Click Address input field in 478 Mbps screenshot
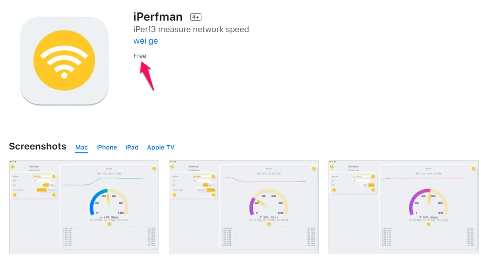 [x=41, y=177]
